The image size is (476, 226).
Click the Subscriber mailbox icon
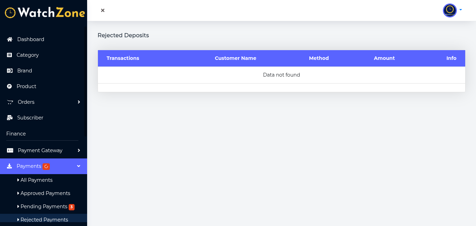tap(10, 118)
